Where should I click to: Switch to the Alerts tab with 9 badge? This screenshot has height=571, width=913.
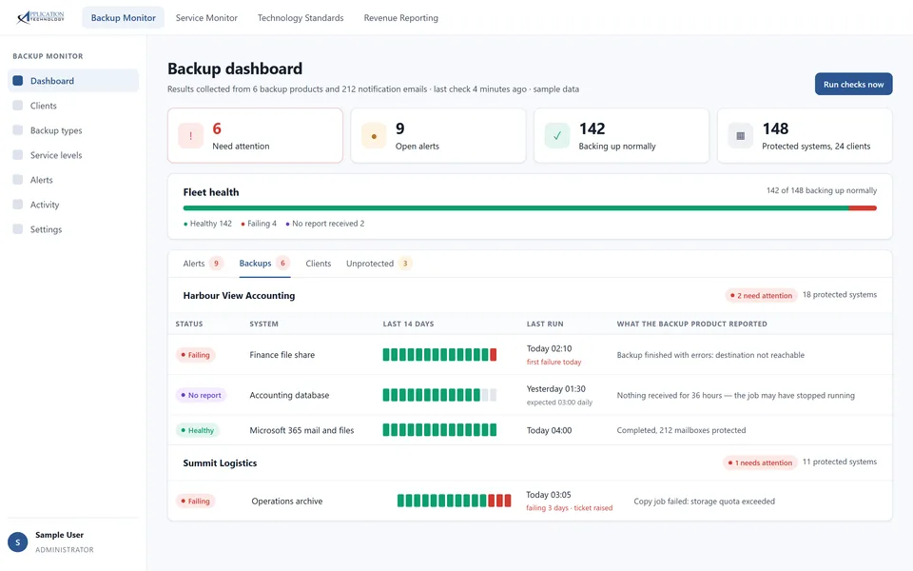(x=202, y=264)
